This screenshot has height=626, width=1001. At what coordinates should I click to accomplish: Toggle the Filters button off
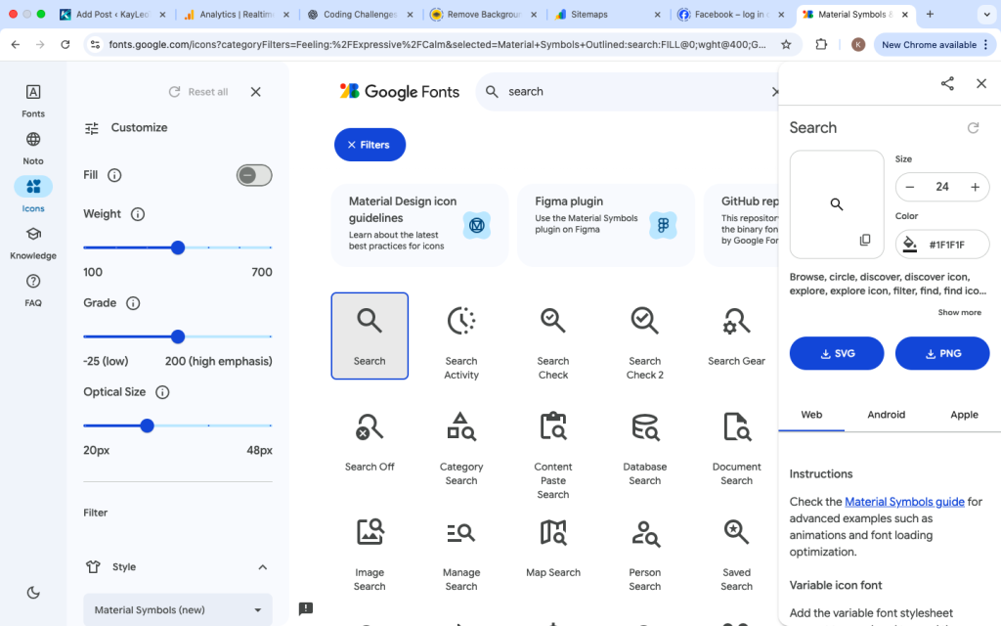point(370,144)
